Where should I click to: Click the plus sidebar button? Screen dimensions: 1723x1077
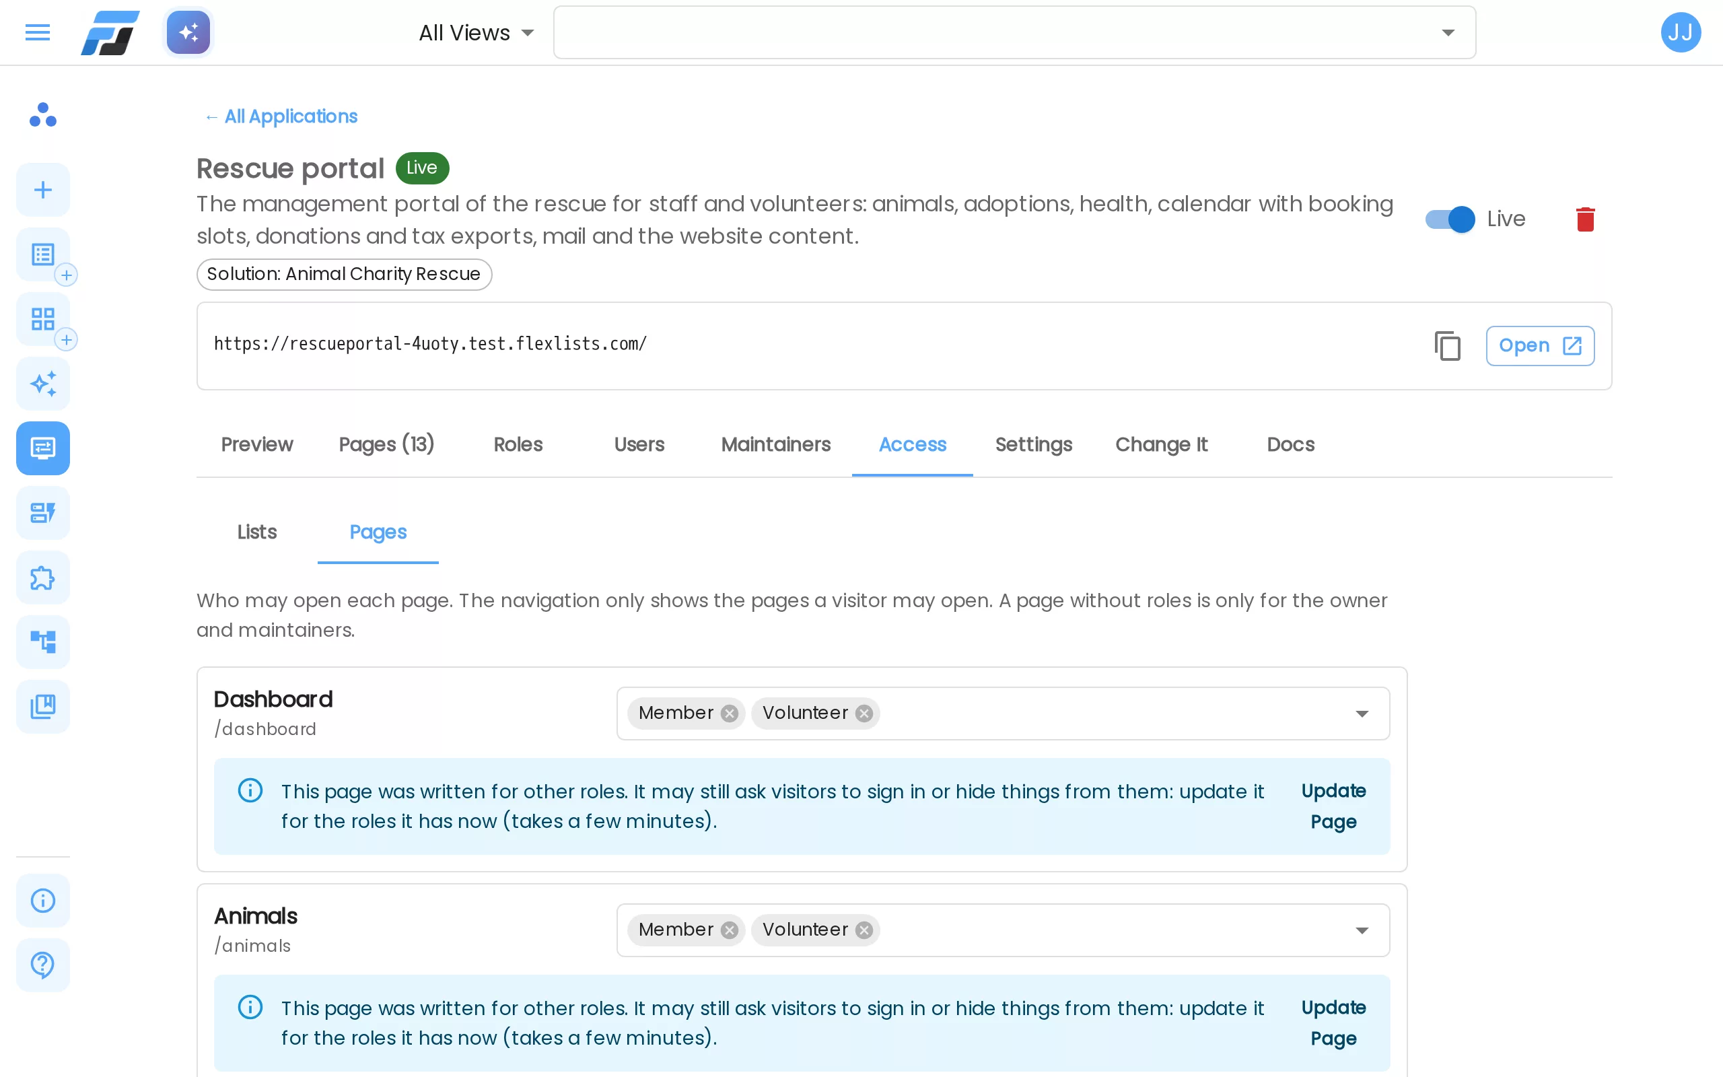[x=44, y=189]
